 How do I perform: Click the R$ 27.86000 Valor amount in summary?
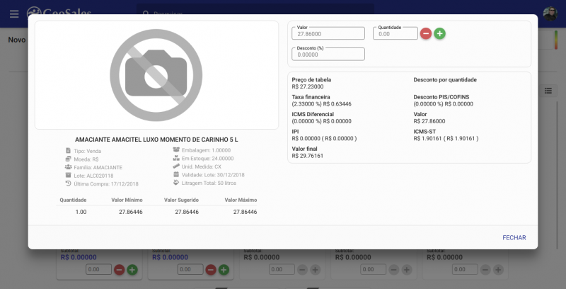[x=429, y=121]
